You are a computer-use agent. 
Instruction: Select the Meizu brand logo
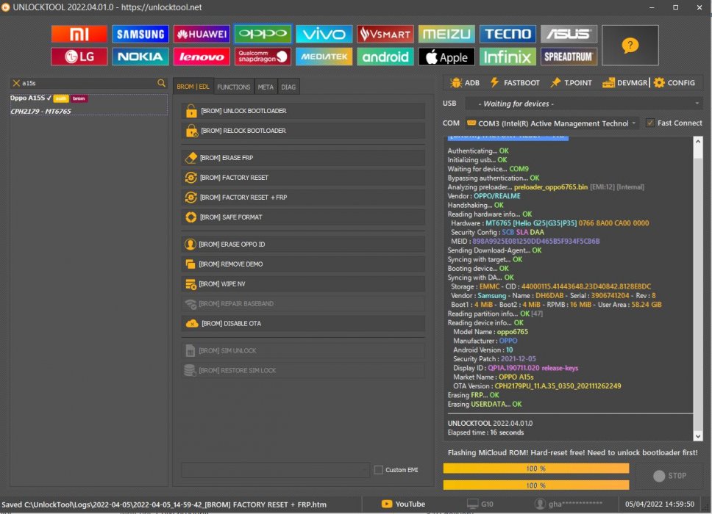446,34
